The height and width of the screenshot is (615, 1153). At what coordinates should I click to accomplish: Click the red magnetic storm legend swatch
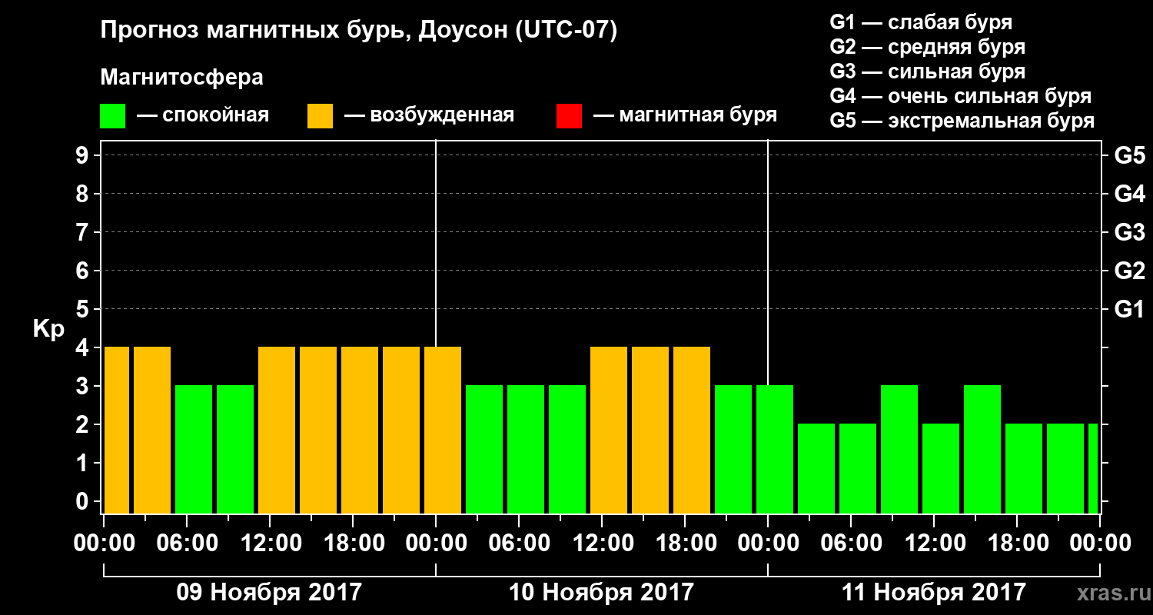coord(569,116)
